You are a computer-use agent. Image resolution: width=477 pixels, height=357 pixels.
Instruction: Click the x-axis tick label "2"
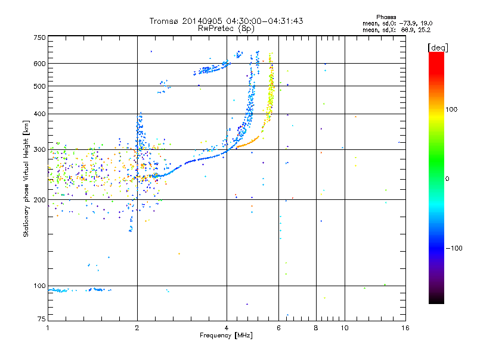(137, 328)
